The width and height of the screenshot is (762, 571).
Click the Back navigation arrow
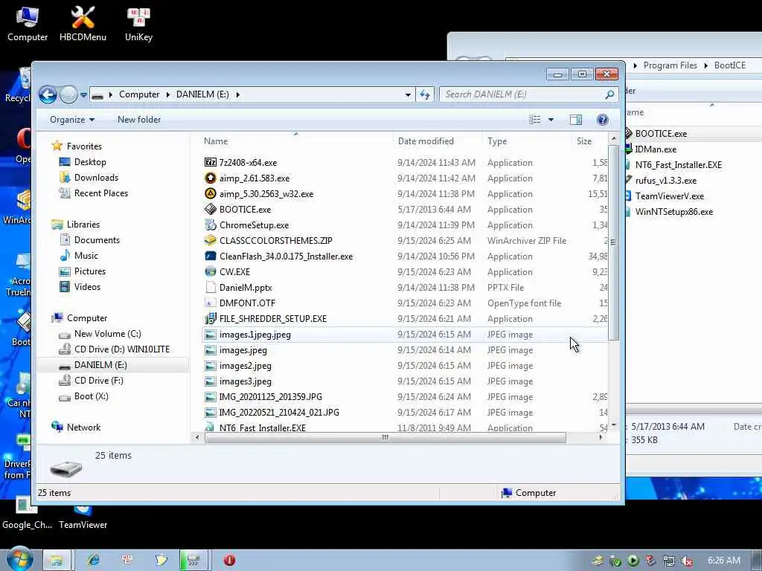48,94
